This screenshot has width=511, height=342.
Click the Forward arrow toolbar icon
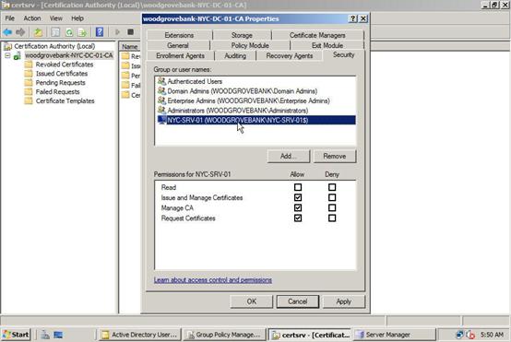20,32
